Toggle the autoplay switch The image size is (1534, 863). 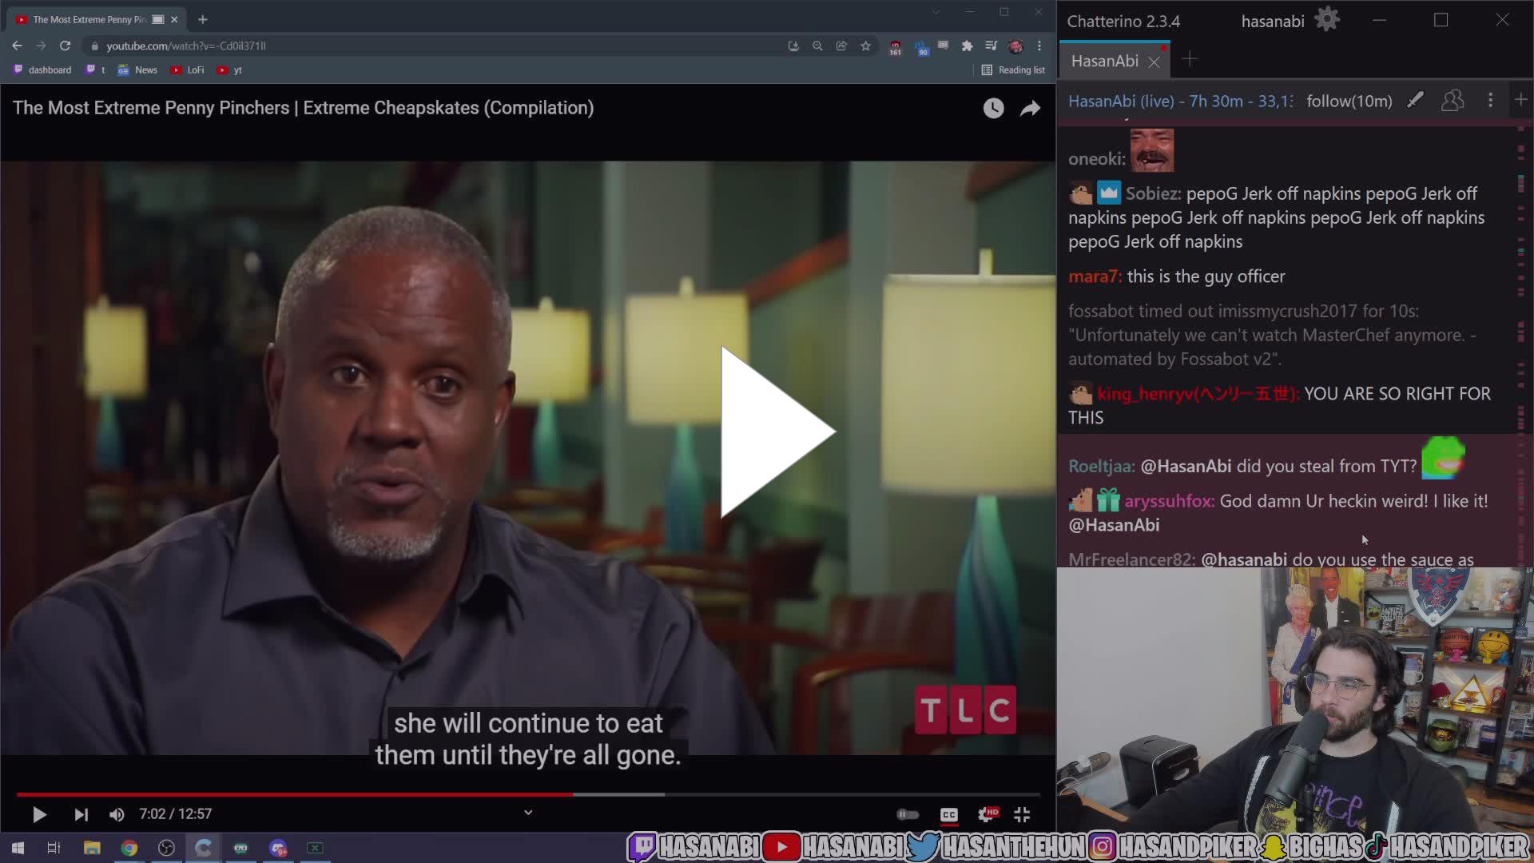[908, 814]
